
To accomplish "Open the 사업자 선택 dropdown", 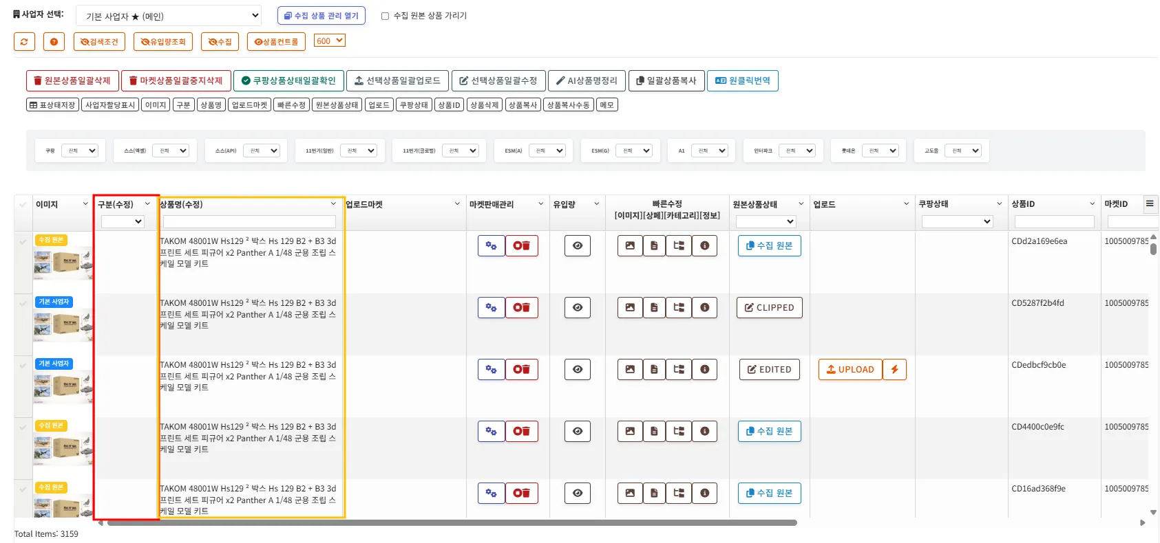I will [169, 16].
